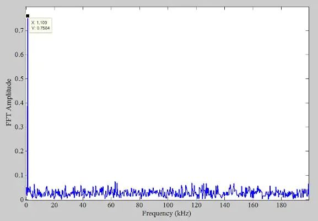Image resolution: width=318 pixels, height=221 pixels.
Task: Click the 60 tick label on the x-axis
Action: [111, 205]
